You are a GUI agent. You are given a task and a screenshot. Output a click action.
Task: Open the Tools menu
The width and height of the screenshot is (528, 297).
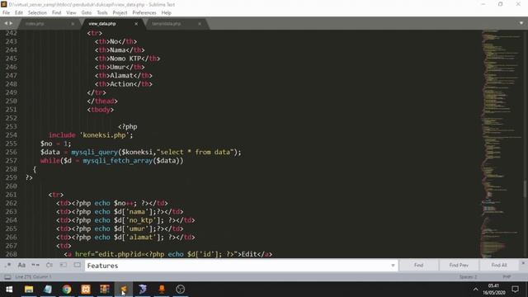coord(102,13)
